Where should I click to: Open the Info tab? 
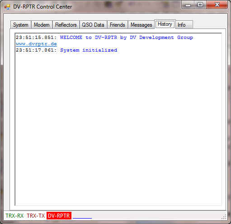click(184, 25)
